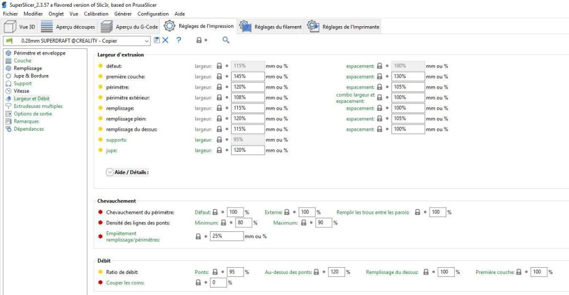Click the save preset floppy disk icon

[x=157, y=40]
